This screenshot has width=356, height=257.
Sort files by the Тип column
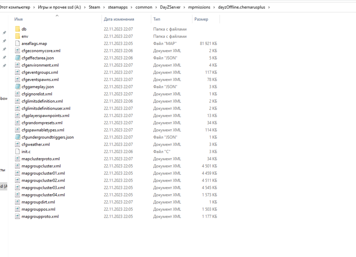coord(157,19)
